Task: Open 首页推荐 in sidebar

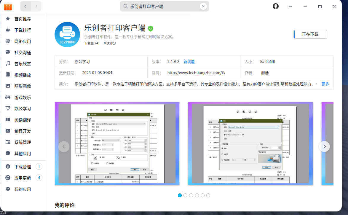Action: pyautogui.click(x=23, y=19)
